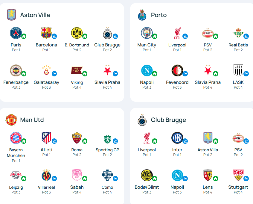Select the Sabah pink logo
Image resolution: width=253 pixels, height=204 pixels.
[77, 175]
